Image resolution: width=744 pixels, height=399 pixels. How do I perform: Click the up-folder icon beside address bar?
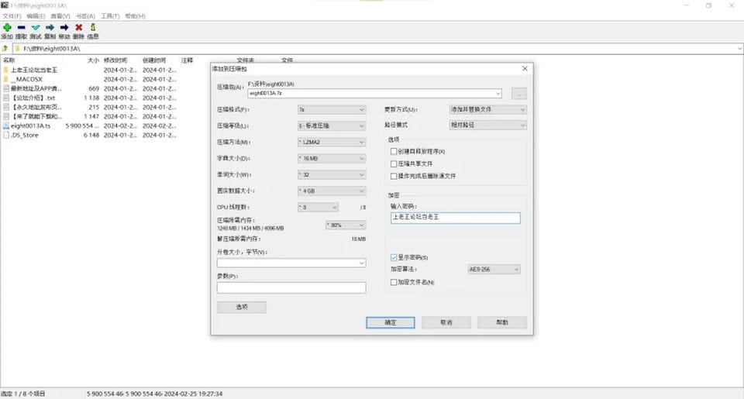pos(5,48)
